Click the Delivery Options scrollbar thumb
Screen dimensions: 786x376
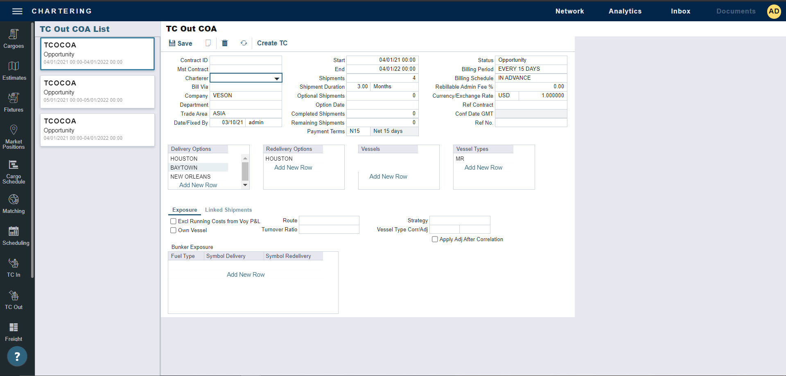[x=245, y=171]
